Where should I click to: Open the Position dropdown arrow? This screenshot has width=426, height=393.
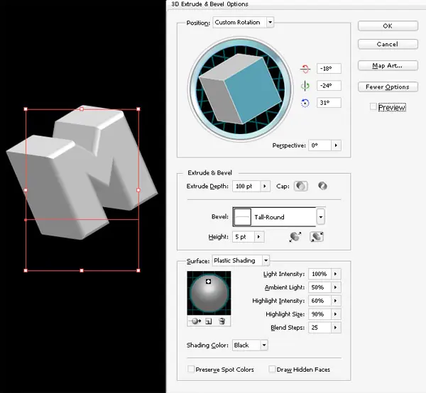[270, 22]
